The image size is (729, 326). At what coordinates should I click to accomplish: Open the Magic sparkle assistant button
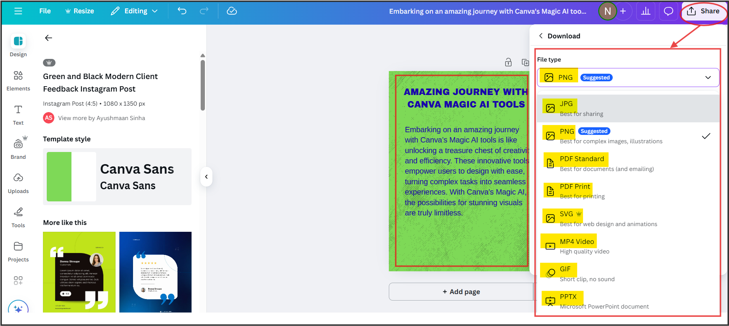(18, 307)
